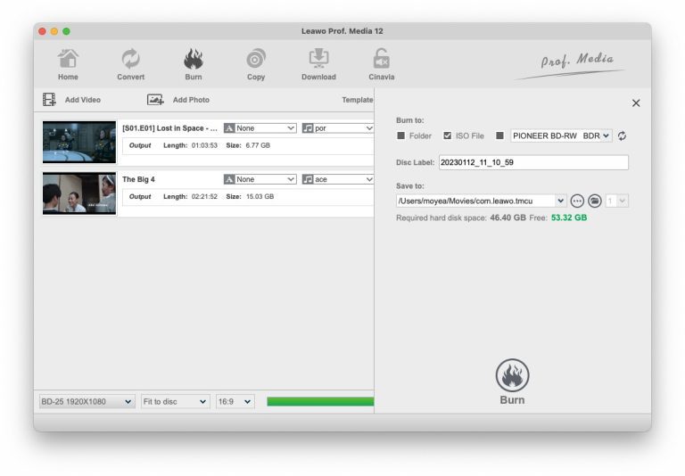The image size is (685, 476).
Task: Expand the BD-25 1920X1080 disc type dropdown
Action: [x=87, y=401]
